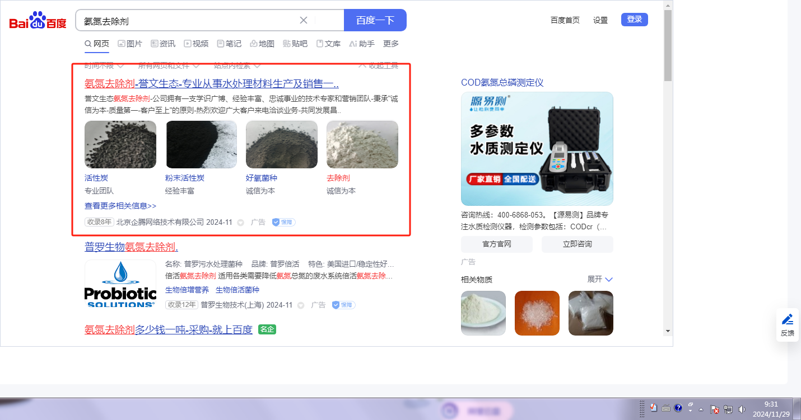801x420 pixels.
Task: Clear the search box with the X icon
Action: 304,20
